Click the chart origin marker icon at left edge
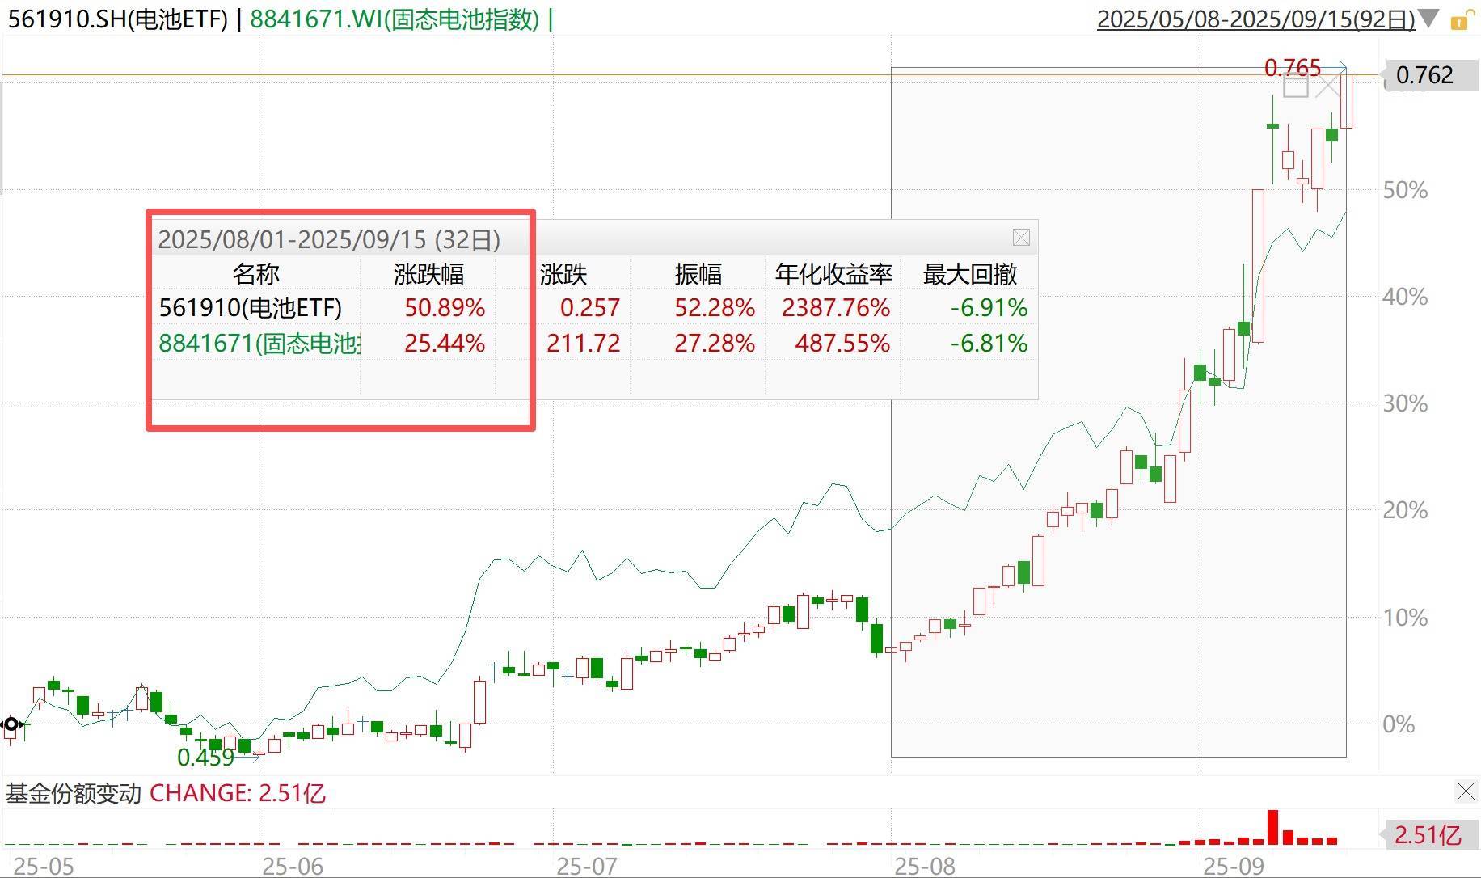This screenshot has width=1481, height=878. click(x=11, y=724)
